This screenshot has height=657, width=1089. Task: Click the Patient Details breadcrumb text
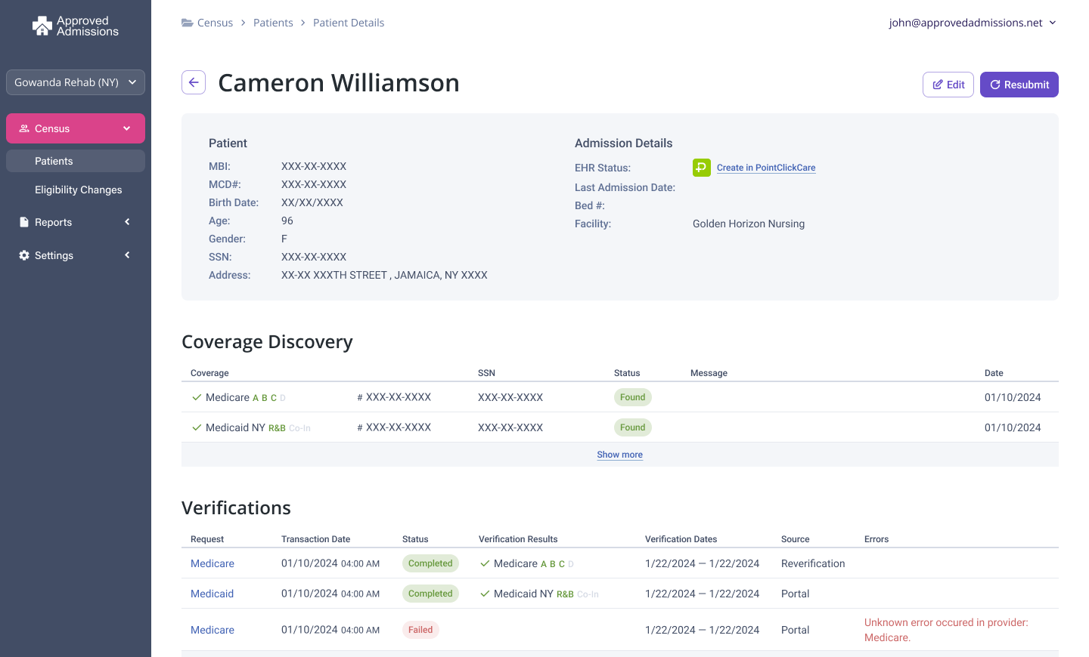click(x=349, y=23)
